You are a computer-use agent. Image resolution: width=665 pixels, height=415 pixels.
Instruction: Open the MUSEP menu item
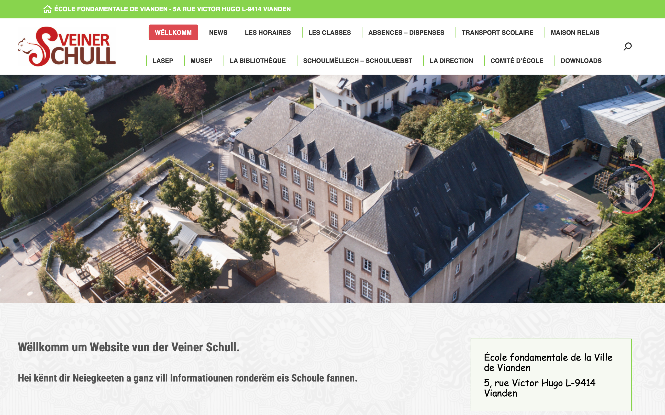(201, 61)
